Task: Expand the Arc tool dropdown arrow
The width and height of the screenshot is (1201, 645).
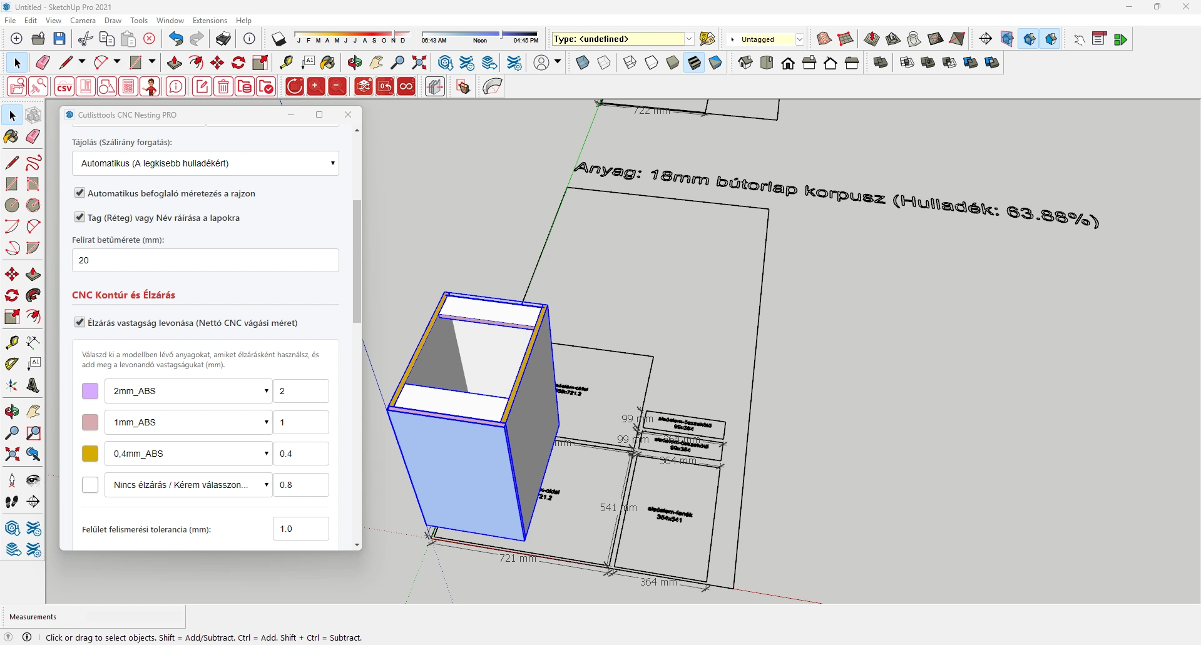Action: pos(116,62)
